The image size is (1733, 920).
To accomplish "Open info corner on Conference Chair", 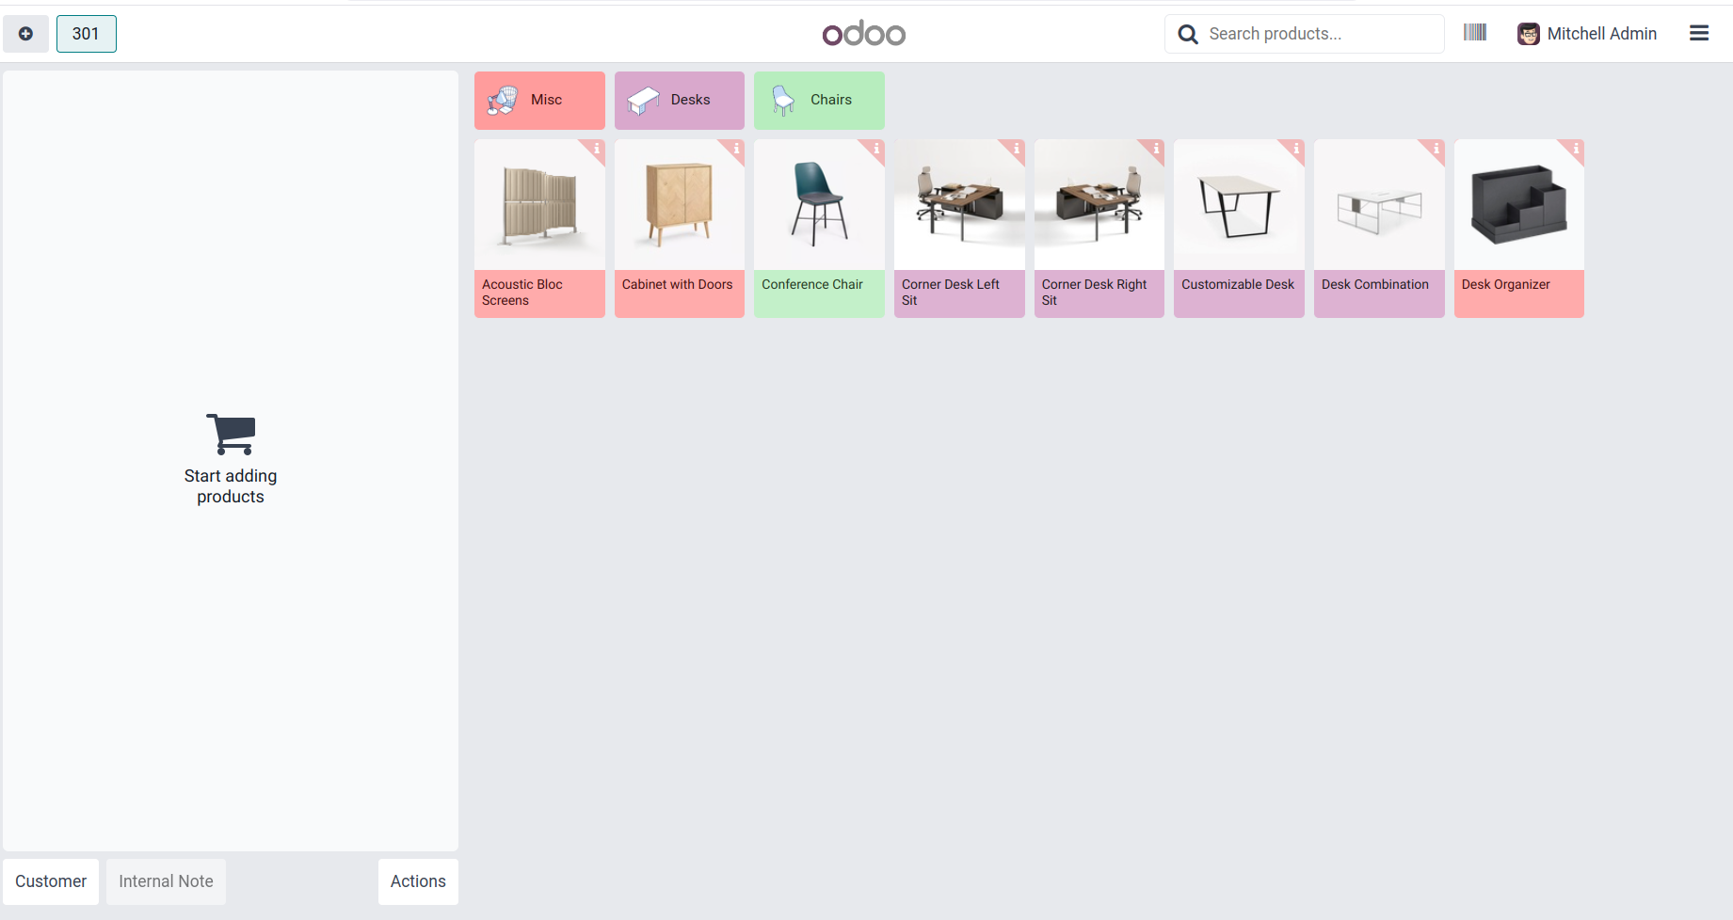I will click(875, 149).
